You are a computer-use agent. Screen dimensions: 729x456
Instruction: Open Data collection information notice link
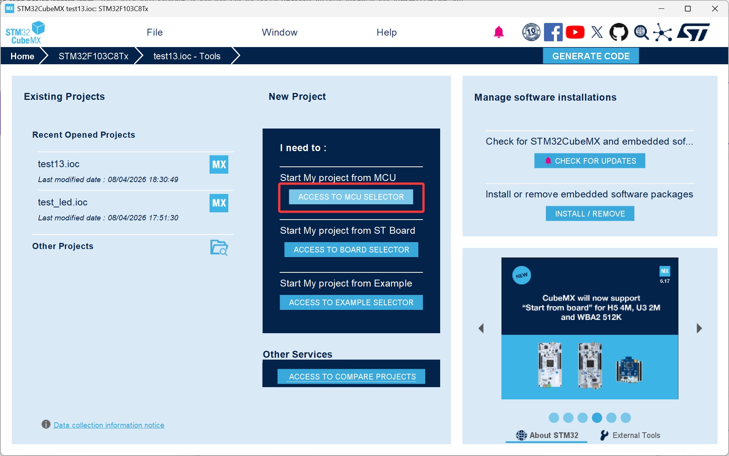point(109,425)
